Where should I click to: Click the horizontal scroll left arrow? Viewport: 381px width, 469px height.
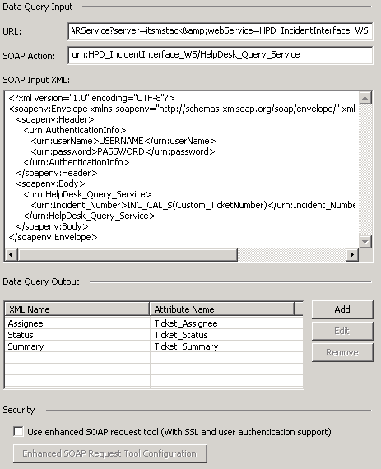point(12,254)
